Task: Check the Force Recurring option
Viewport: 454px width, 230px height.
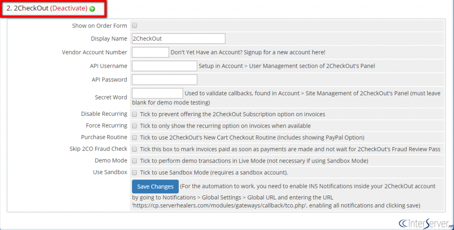Action: (135, 126)
